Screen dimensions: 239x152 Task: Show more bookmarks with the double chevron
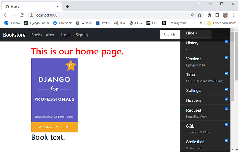click(x=201, y=23)
